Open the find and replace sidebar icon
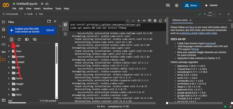This screenshot has width=233, height=109. [x=4, y=29]
